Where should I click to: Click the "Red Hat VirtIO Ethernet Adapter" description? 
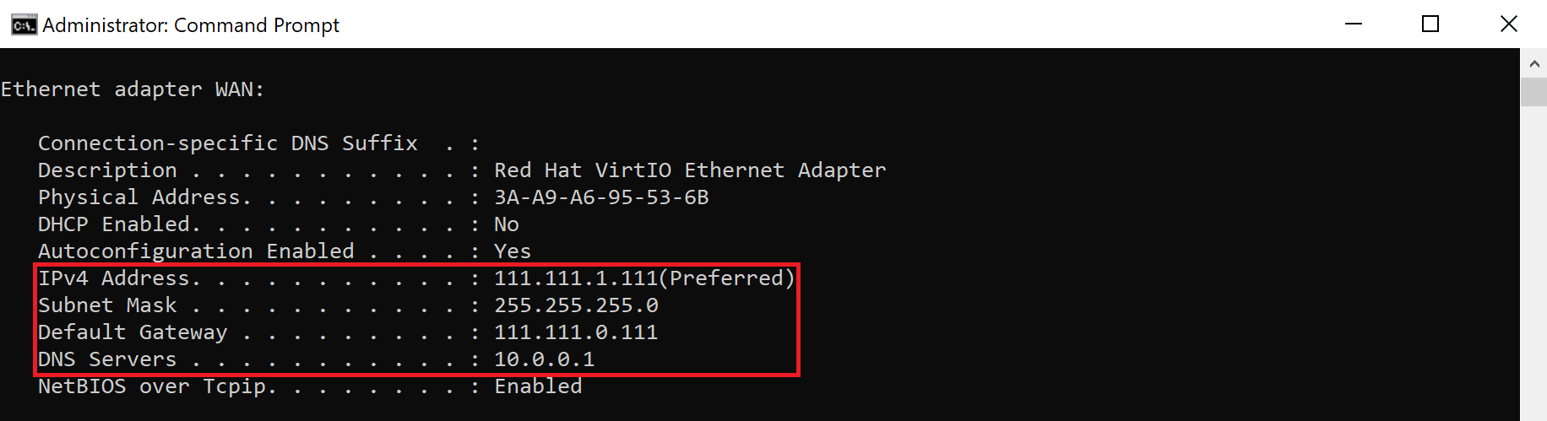690,170
